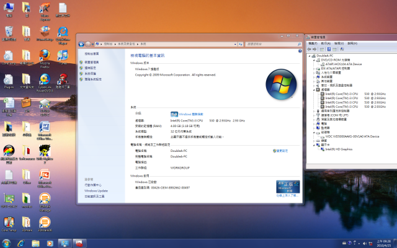This screenshot has width=397, height=248.
Task: Collapse the disk drives node above the WDC entry
Action: [314, 132]
